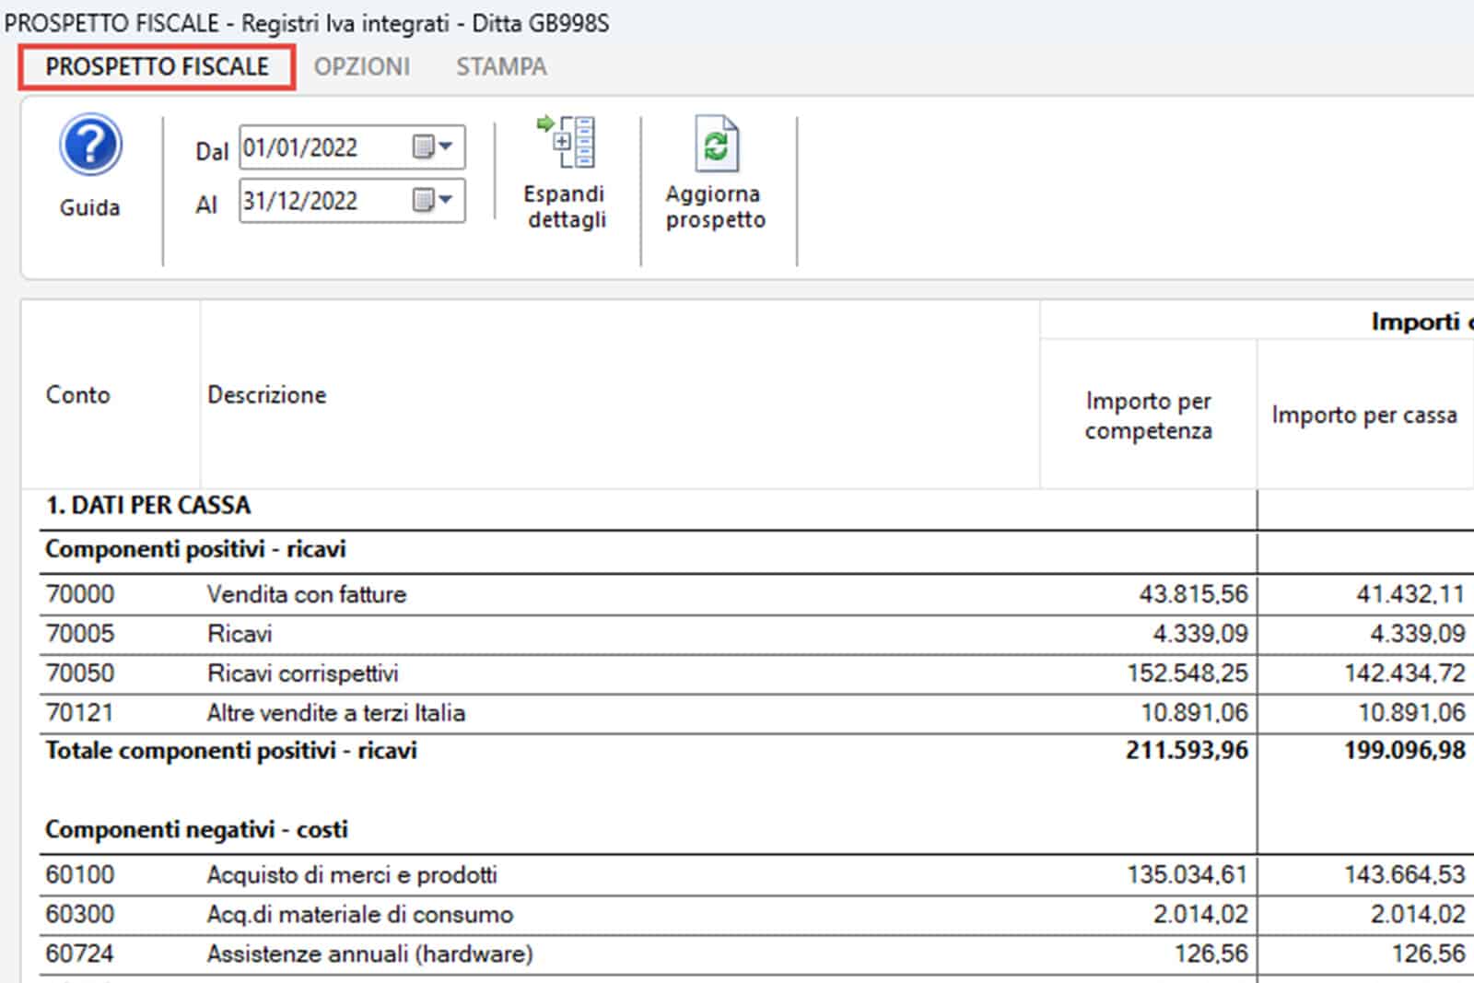Image resolution: width=1474 pixels, height=983 pixels.
Task: Click the Conto column header
Action: [x=78, y=394]
